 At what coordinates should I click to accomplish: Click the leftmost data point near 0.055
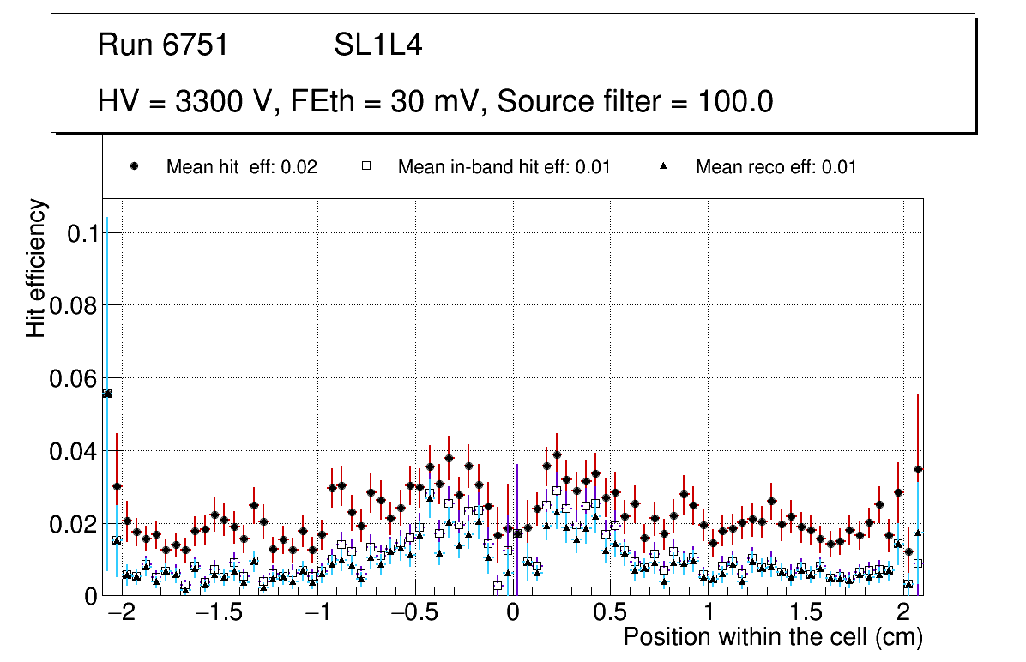pyautogui.click(x=107, y=394)
